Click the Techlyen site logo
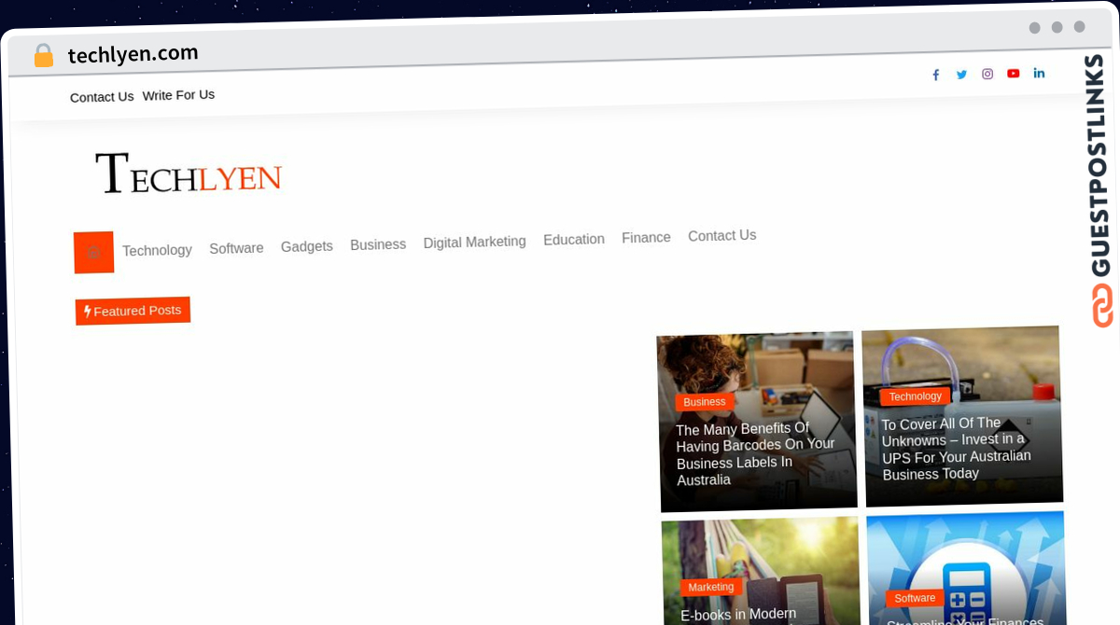 point(189,174)
